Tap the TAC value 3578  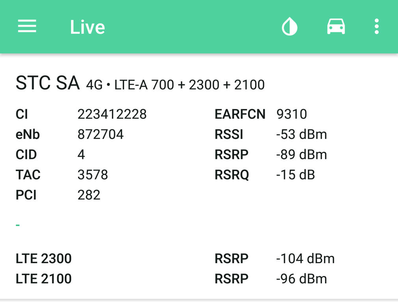pyautogui.click(x=93, y=175)
